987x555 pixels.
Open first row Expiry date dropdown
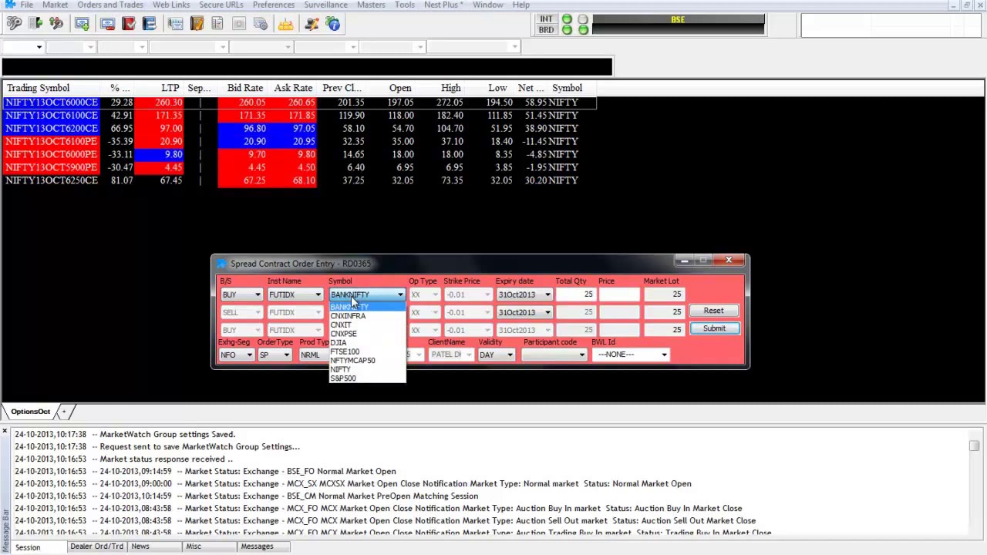tap(524, 294)
